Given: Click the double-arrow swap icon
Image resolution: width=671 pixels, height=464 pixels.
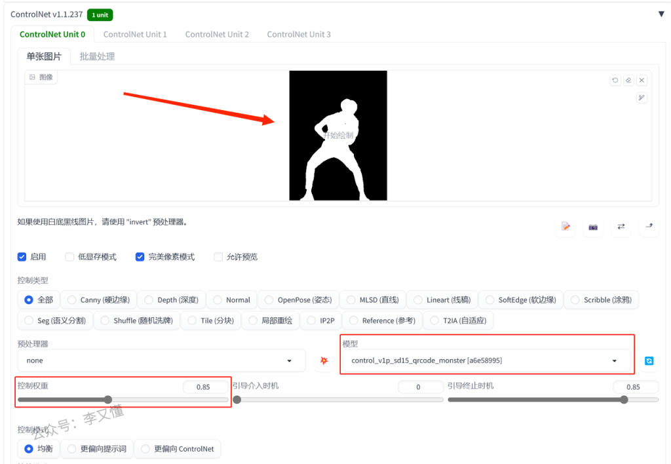Looking at the screenshot, I should click(x=621, y=227).
